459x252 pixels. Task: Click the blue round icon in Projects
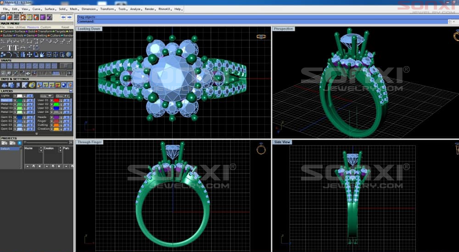coord(20,143)
